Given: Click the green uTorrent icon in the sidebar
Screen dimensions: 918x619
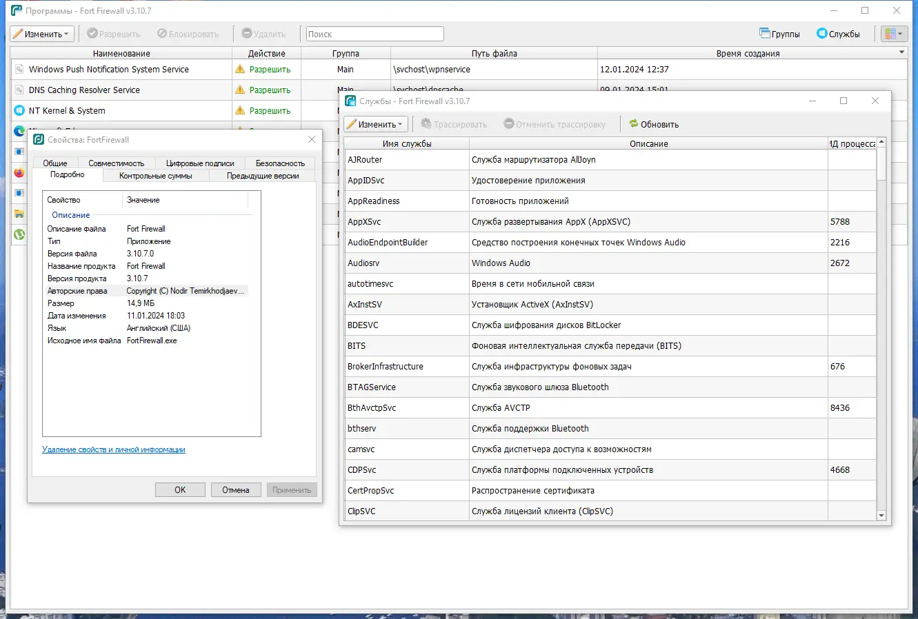Looking at the screenshot, I should click(19, 234).
